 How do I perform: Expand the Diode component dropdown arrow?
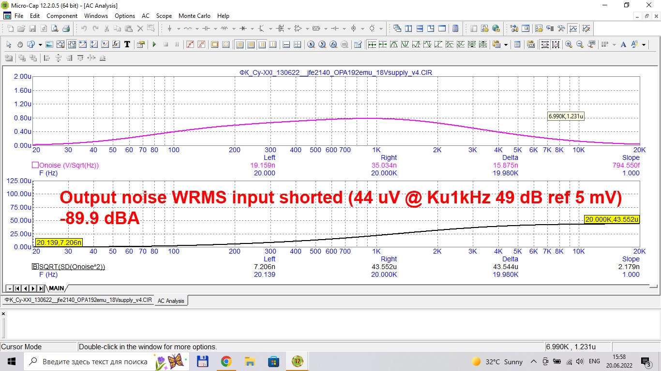[x=252, y=29]
